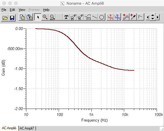Screen dimensions: 164x131
Task: Click the X11 icon in title bar
Action: (x=62, y=4)
